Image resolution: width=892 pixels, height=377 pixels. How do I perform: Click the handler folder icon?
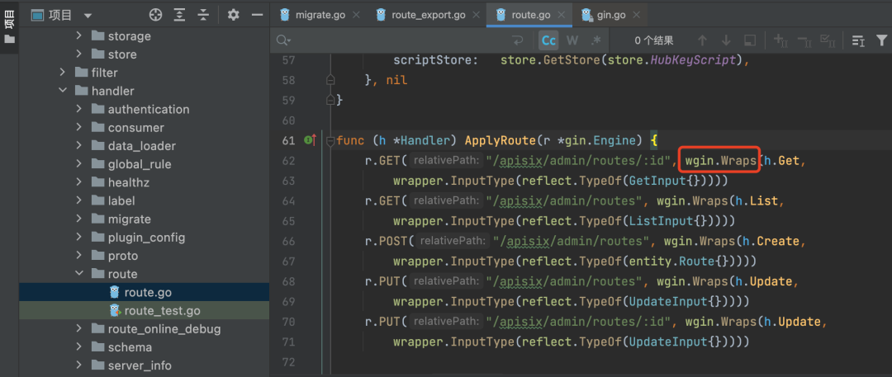click(82, 91)
